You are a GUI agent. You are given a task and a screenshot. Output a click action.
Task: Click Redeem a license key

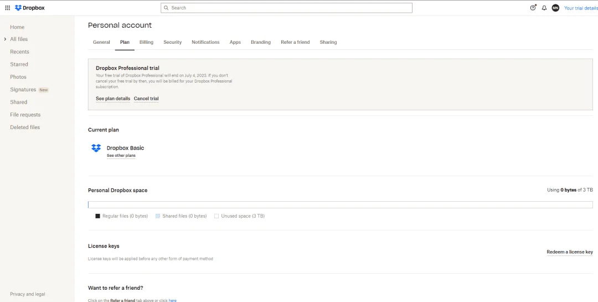(x=570, y=252)
